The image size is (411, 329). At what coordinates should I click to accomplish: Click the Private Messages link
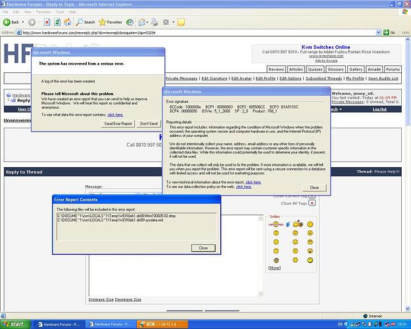181,78
